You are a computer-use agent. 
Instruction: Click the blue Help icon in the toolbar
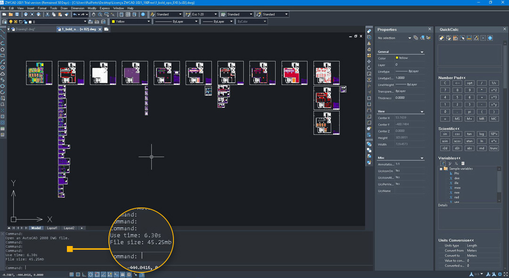143,15
